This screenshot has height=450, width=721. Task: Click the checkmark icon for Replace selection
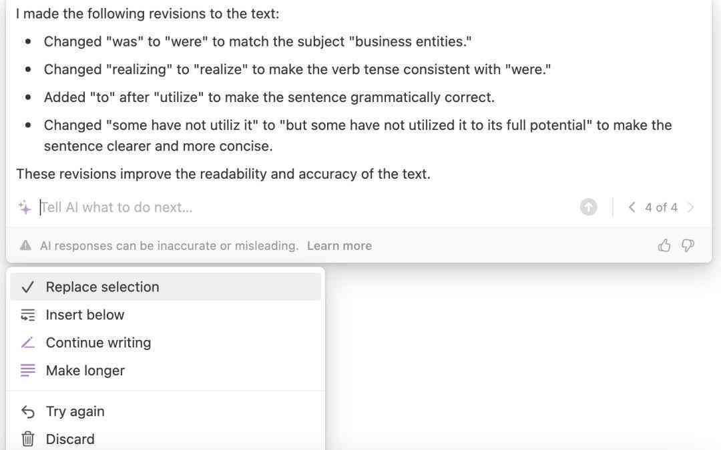tap(27, 287)
